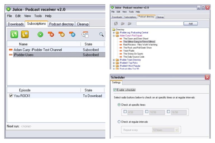The height and width of the screenshot is (143, 215).
Task: Click the Remove feed icon with red X
Action: (51, 34)
